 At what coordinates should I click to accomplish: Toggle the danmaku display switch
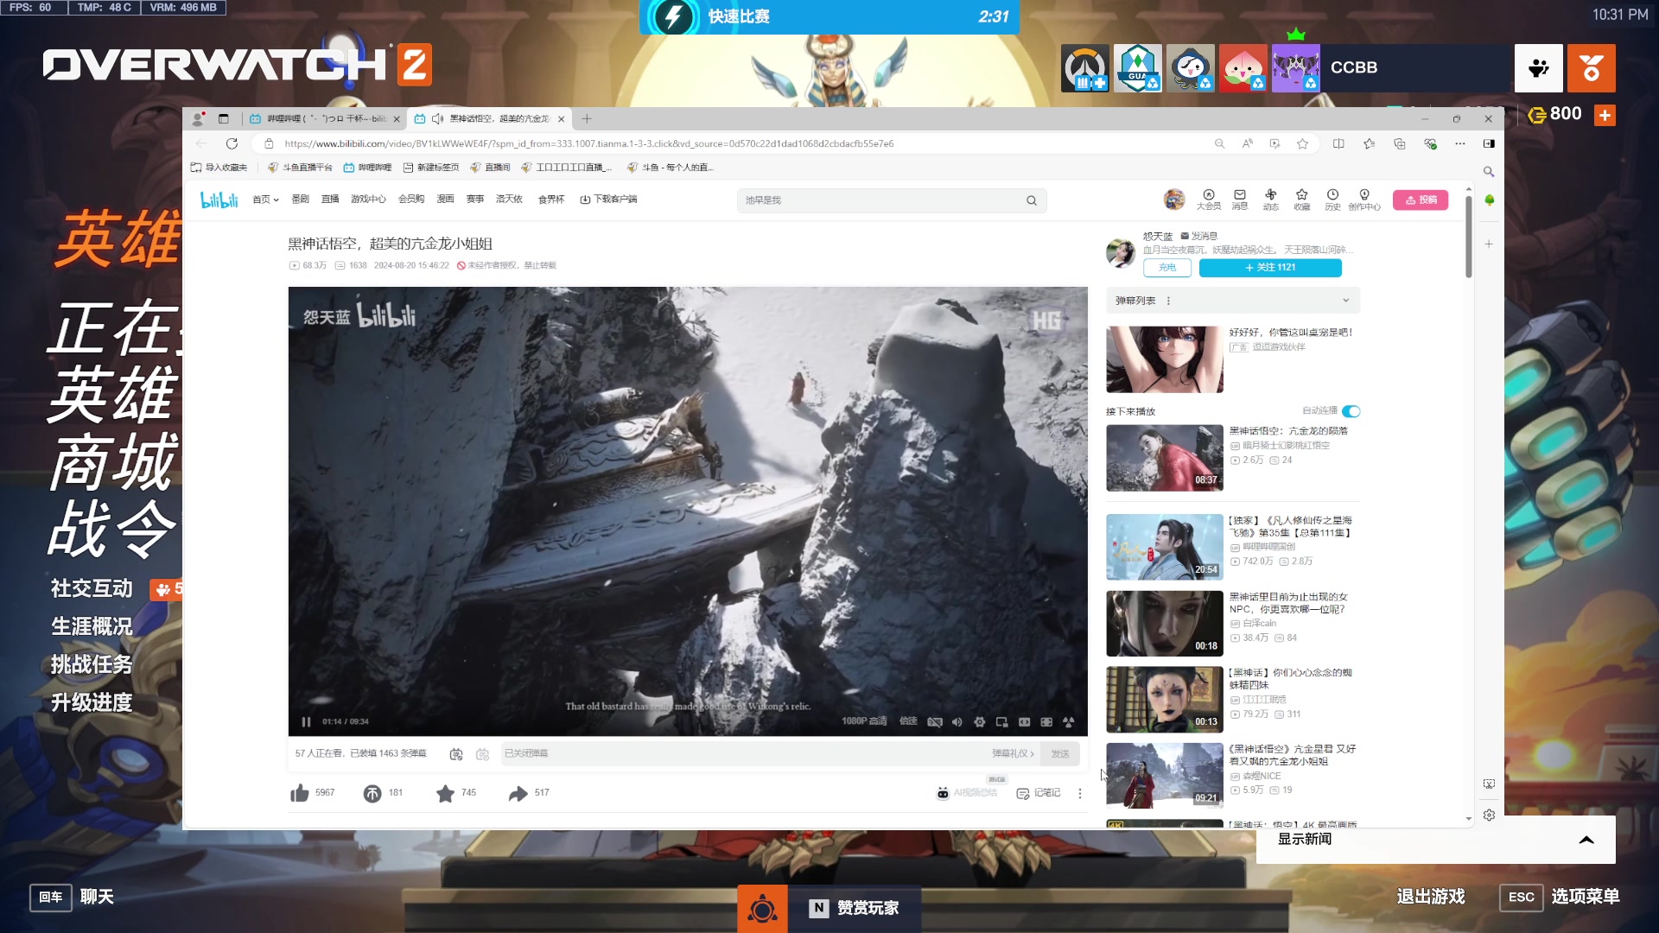coord(456,754)
